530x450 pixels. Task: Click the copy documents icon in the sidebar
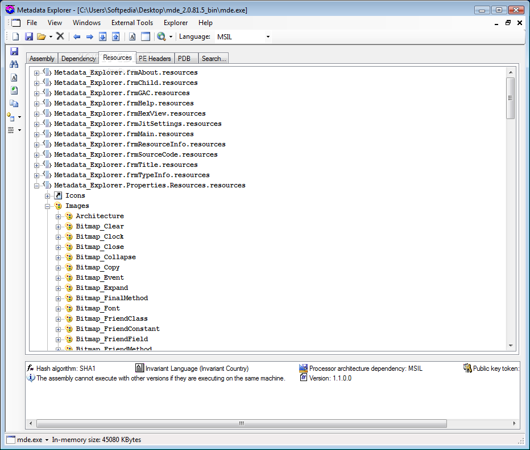click(14, 104)
